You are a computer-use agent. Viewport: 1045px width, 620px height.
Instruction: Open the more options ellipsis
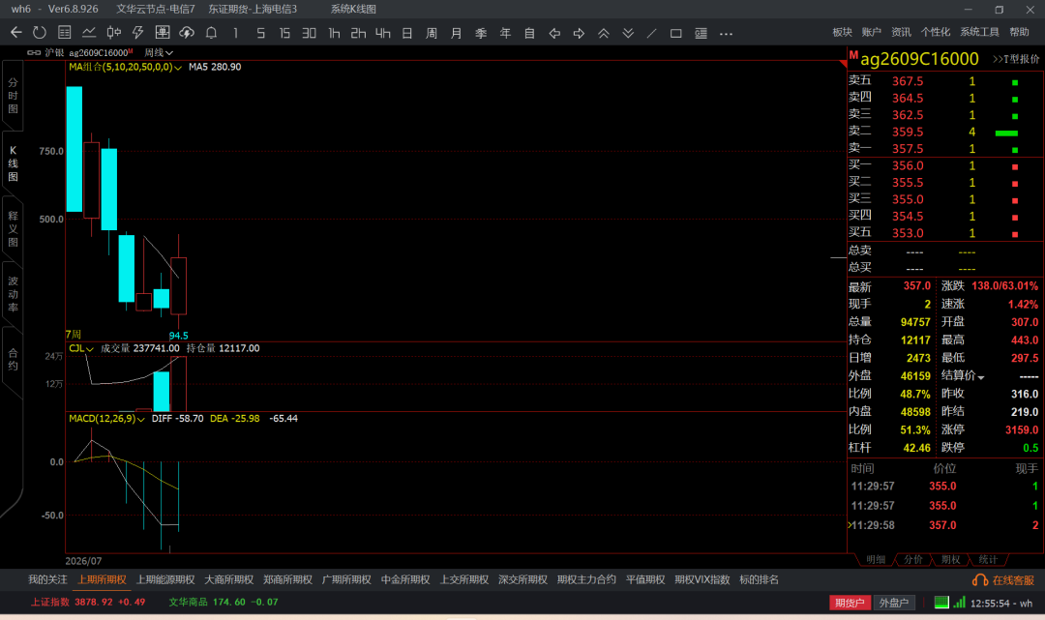click(726, 33)
